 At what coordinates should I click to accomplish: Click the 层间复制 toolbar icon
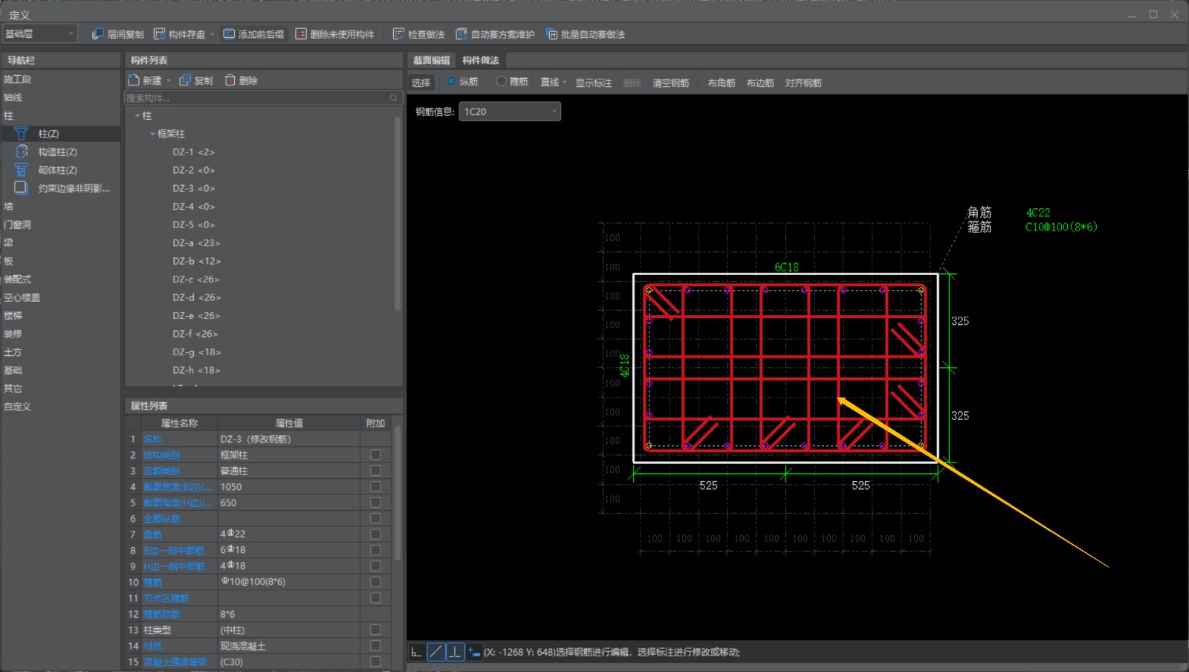(97, 34)
